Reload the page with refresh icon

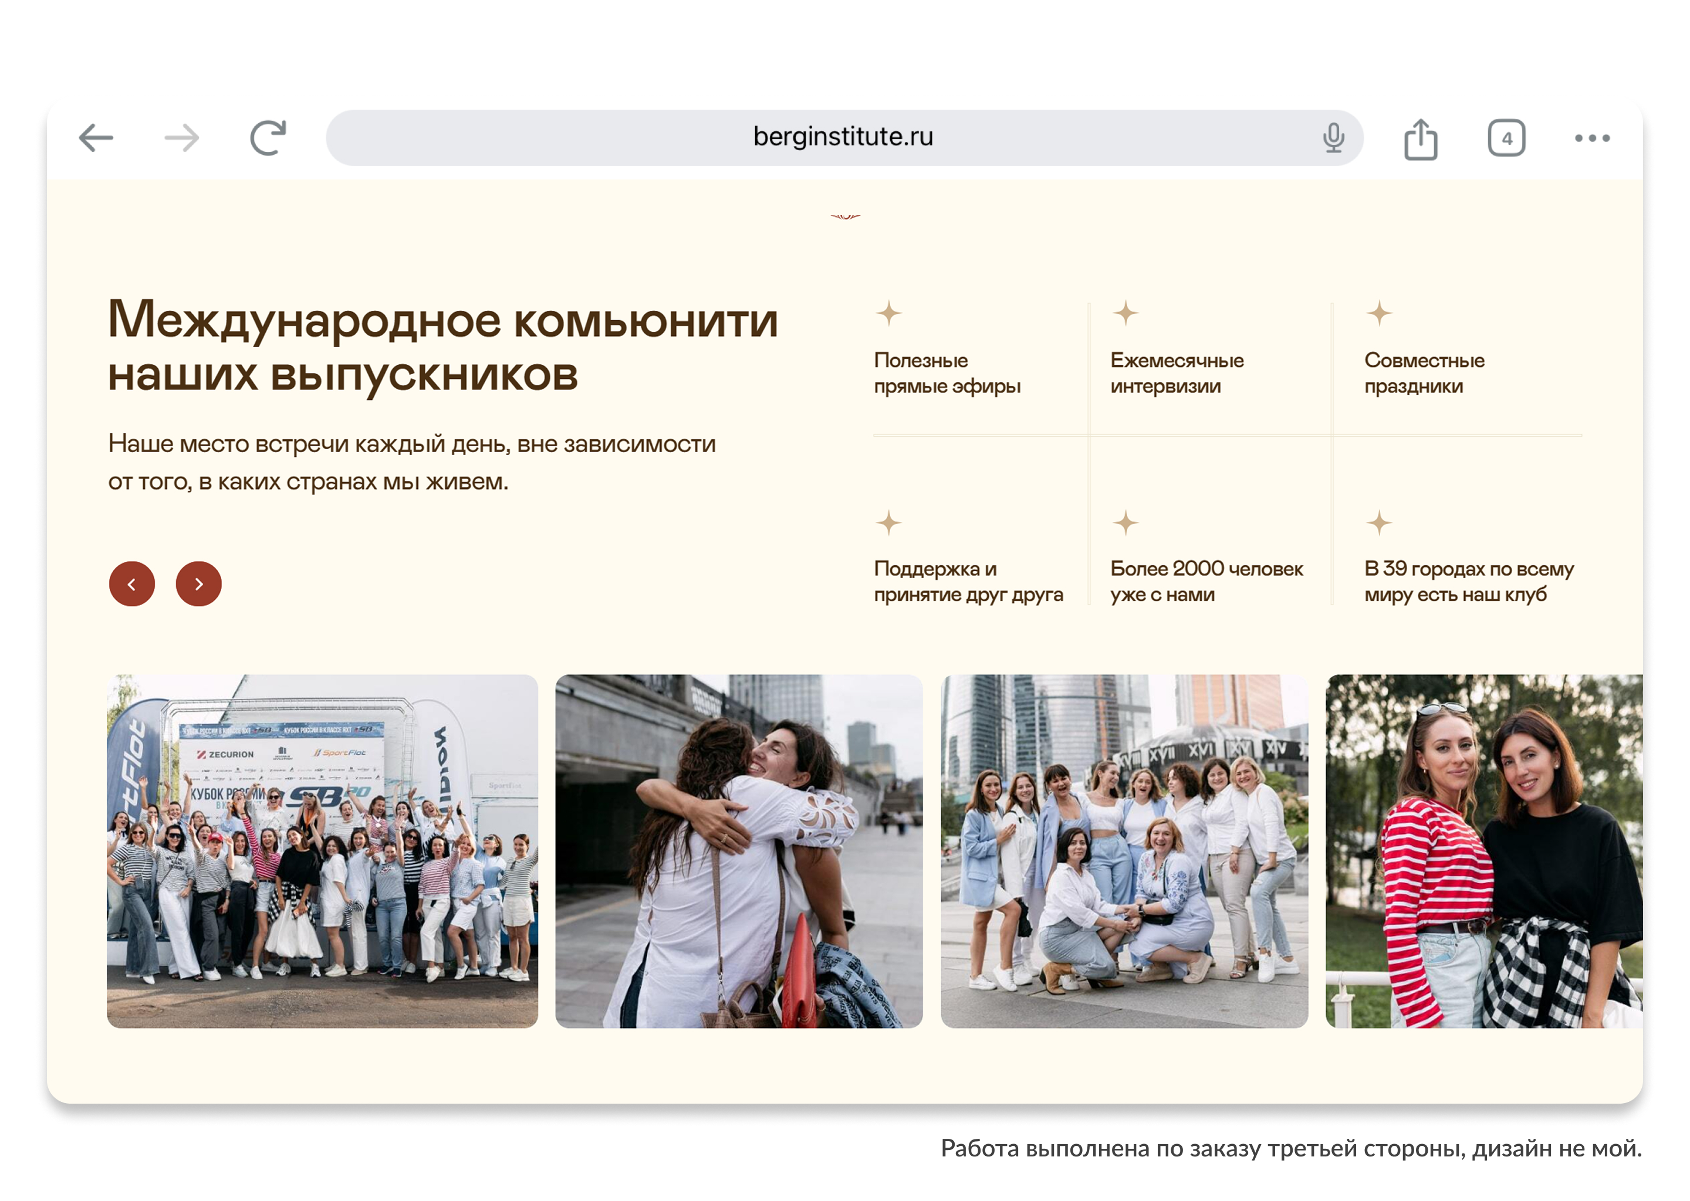[268, 138]
